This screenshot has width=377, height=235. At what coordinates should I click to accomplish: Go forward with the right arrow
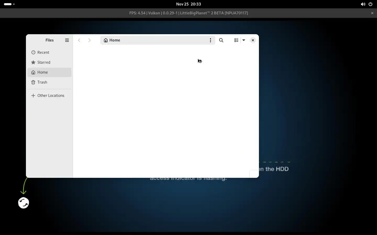pos(90,40)
